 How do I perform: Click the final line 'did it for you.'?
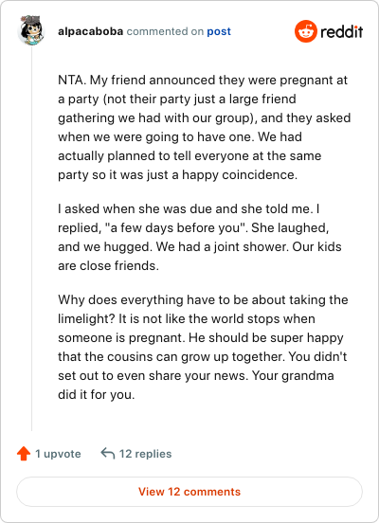(97, 394)
